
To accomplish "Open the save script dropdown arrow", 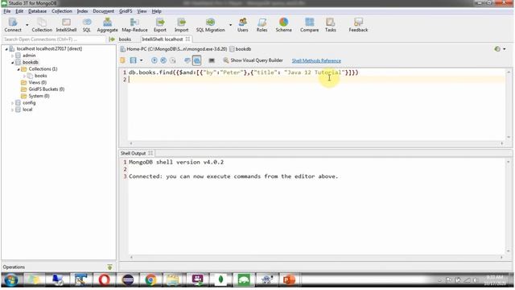I will click(142, 60).
